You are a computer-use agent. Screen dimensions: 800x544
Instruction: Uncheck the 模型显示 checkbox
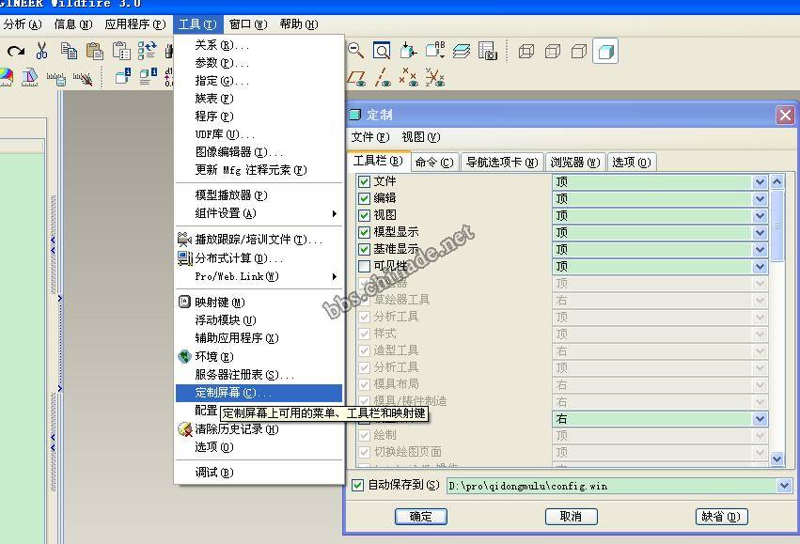[364, 232]
